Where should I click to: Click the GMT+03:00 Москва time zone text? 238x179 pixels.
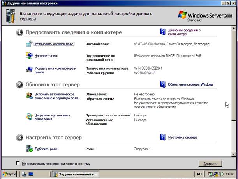click(x=172, y=44)
